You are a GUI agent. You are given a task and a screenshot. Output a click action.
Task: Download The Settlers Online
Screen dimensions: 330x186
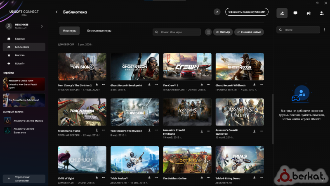pos(202,178)
